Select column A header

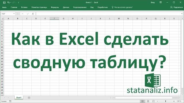(8, 19)
